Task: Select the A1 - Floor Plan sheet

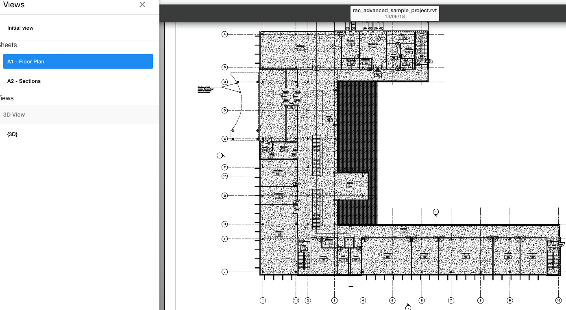Action: (x=78, y=61)
